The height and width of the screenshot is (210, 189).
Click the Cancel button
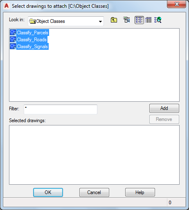tap(94, 192)
